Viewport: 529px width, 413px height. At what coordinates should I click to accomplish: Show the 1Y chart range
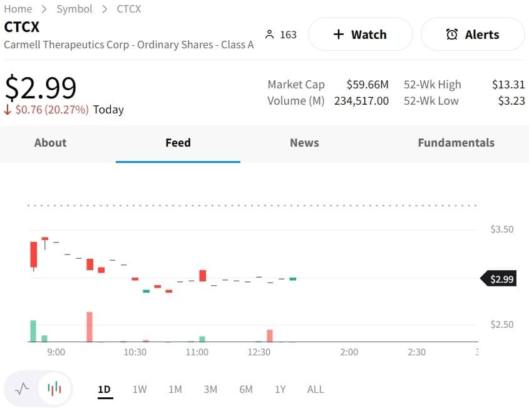tap(280, 389)
